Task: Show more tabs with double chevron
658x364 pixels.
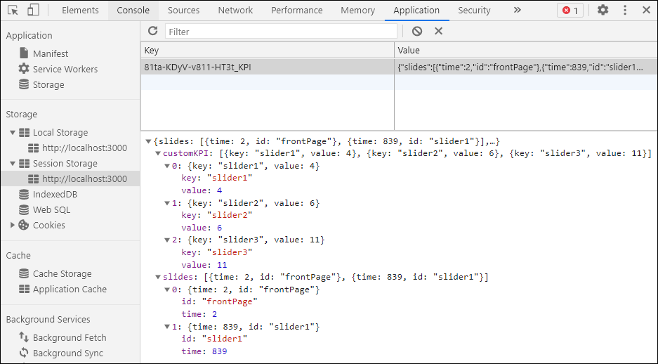Action: pos(518,11)
